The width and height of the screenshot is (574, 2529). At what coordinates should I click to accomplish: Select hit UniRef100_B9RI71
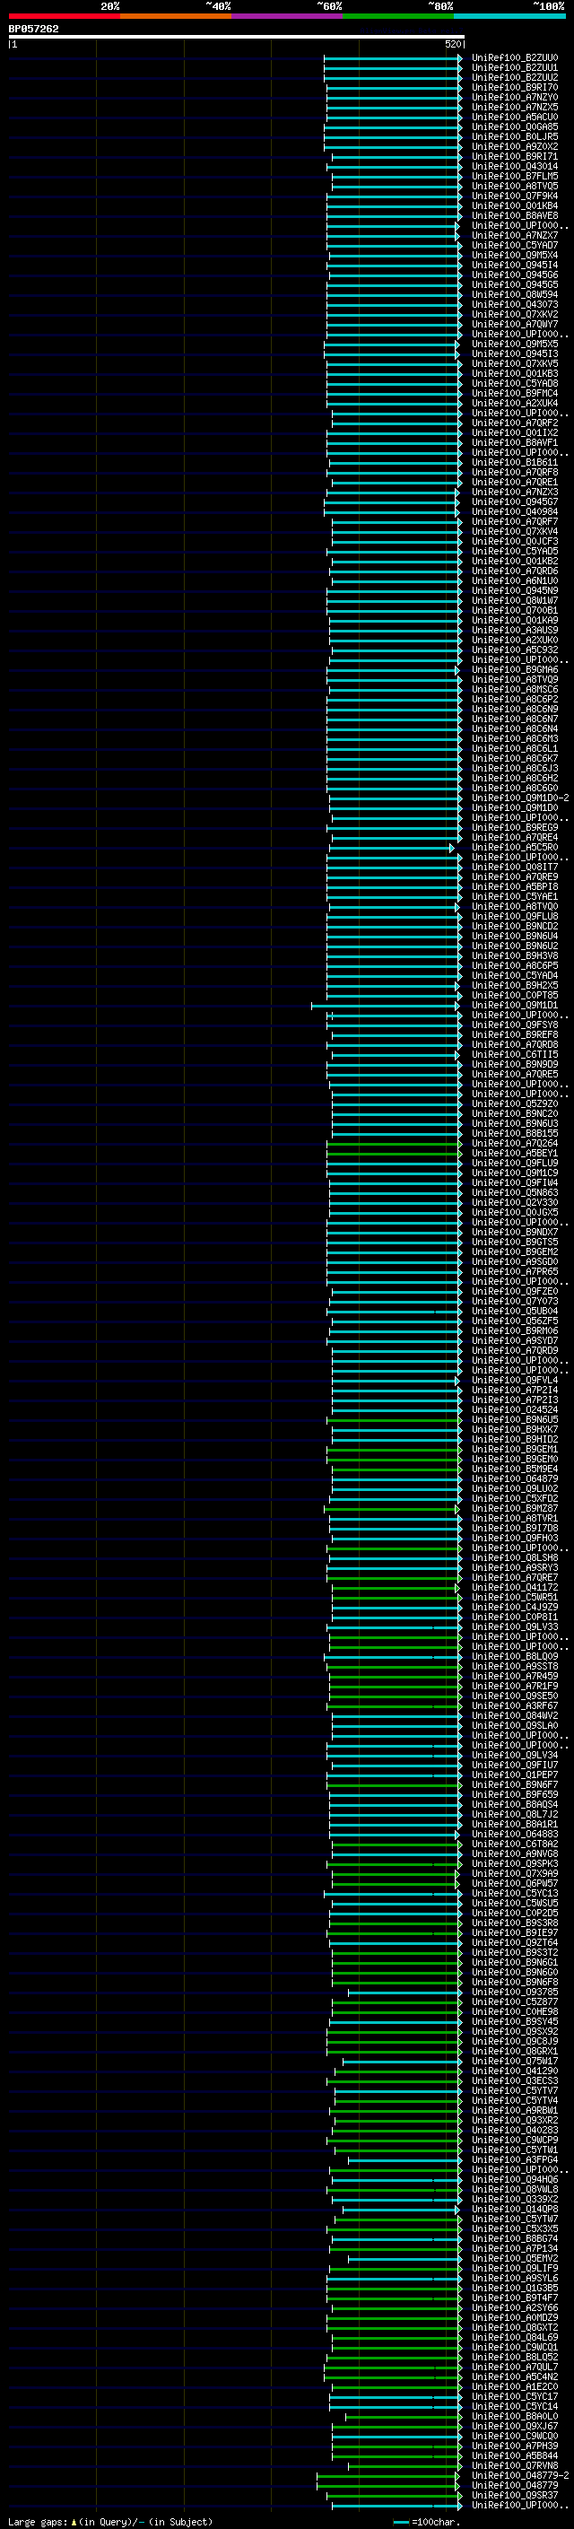(514, 156)
